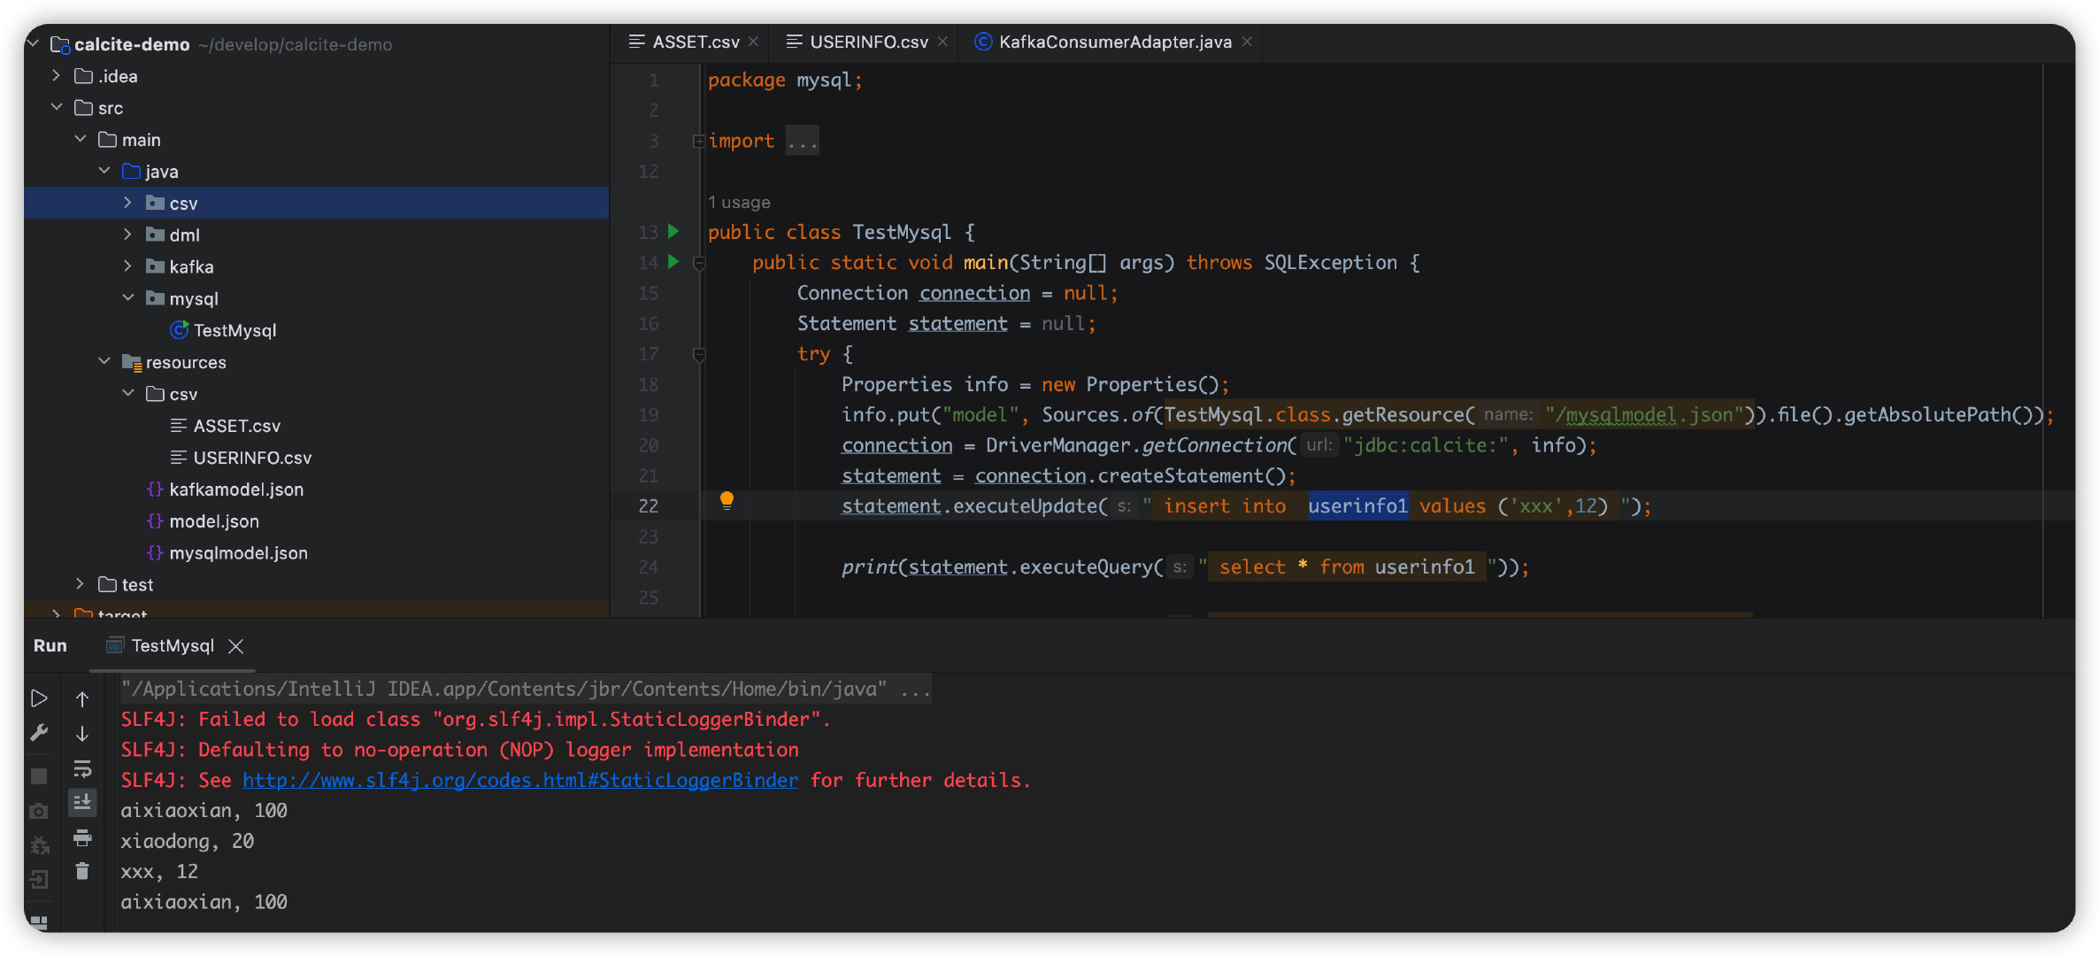Run main method from gutter at line 14
The image size is (2099, 956).
click(x=673, y=262)
